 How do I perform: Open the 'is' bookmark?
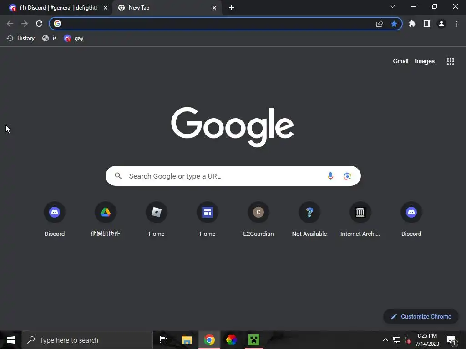[x=50, y=38]
